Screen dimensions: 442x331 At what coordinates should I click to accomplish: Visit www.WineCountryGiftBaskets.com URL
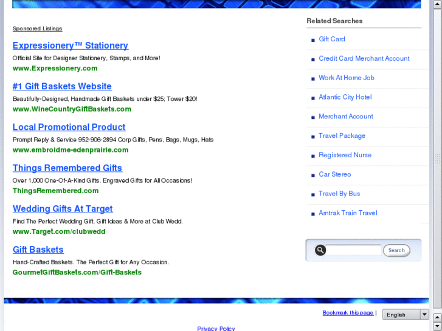(x=72, y=109)
